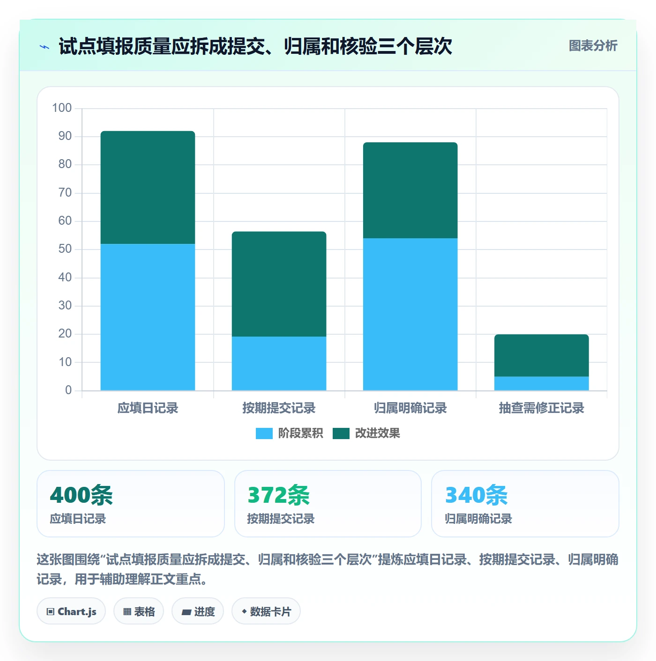Click the 50 value on the y-axis
The image size is (656, 661).
coord(65,249)
